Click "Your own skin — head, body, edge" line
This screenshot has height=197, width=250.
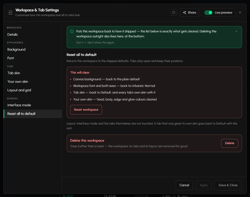point(115,99)
